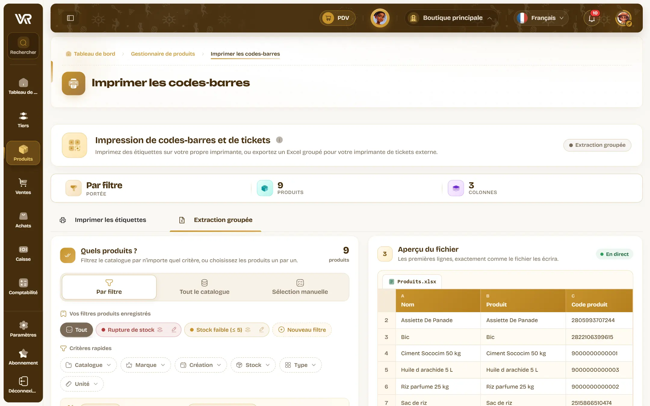Open the Rechercher search icon
The image size is (650, 406).
23,46
